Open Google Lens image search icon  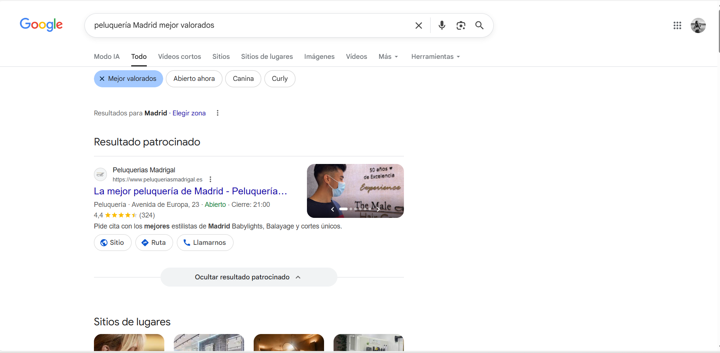461,25
